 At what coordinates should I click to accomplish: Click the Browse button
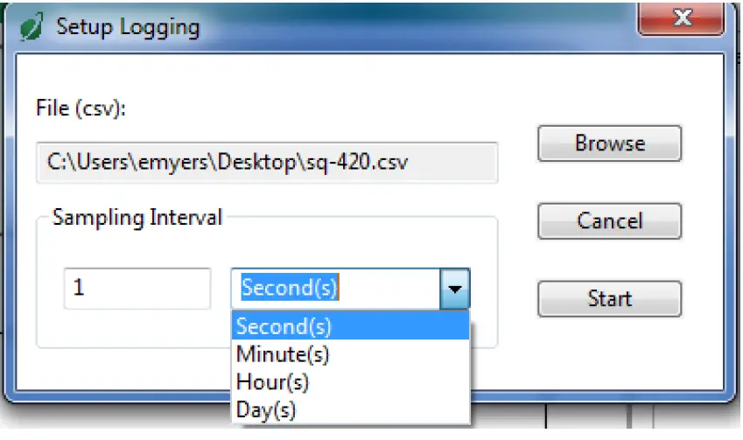point(609,143)
